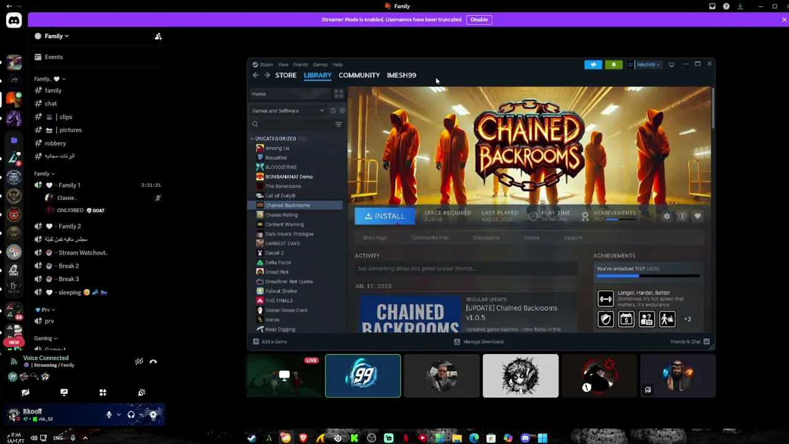Show ready-to-play games only in Steam
This screenshot has width=789, height=444.
pos(342,110)
